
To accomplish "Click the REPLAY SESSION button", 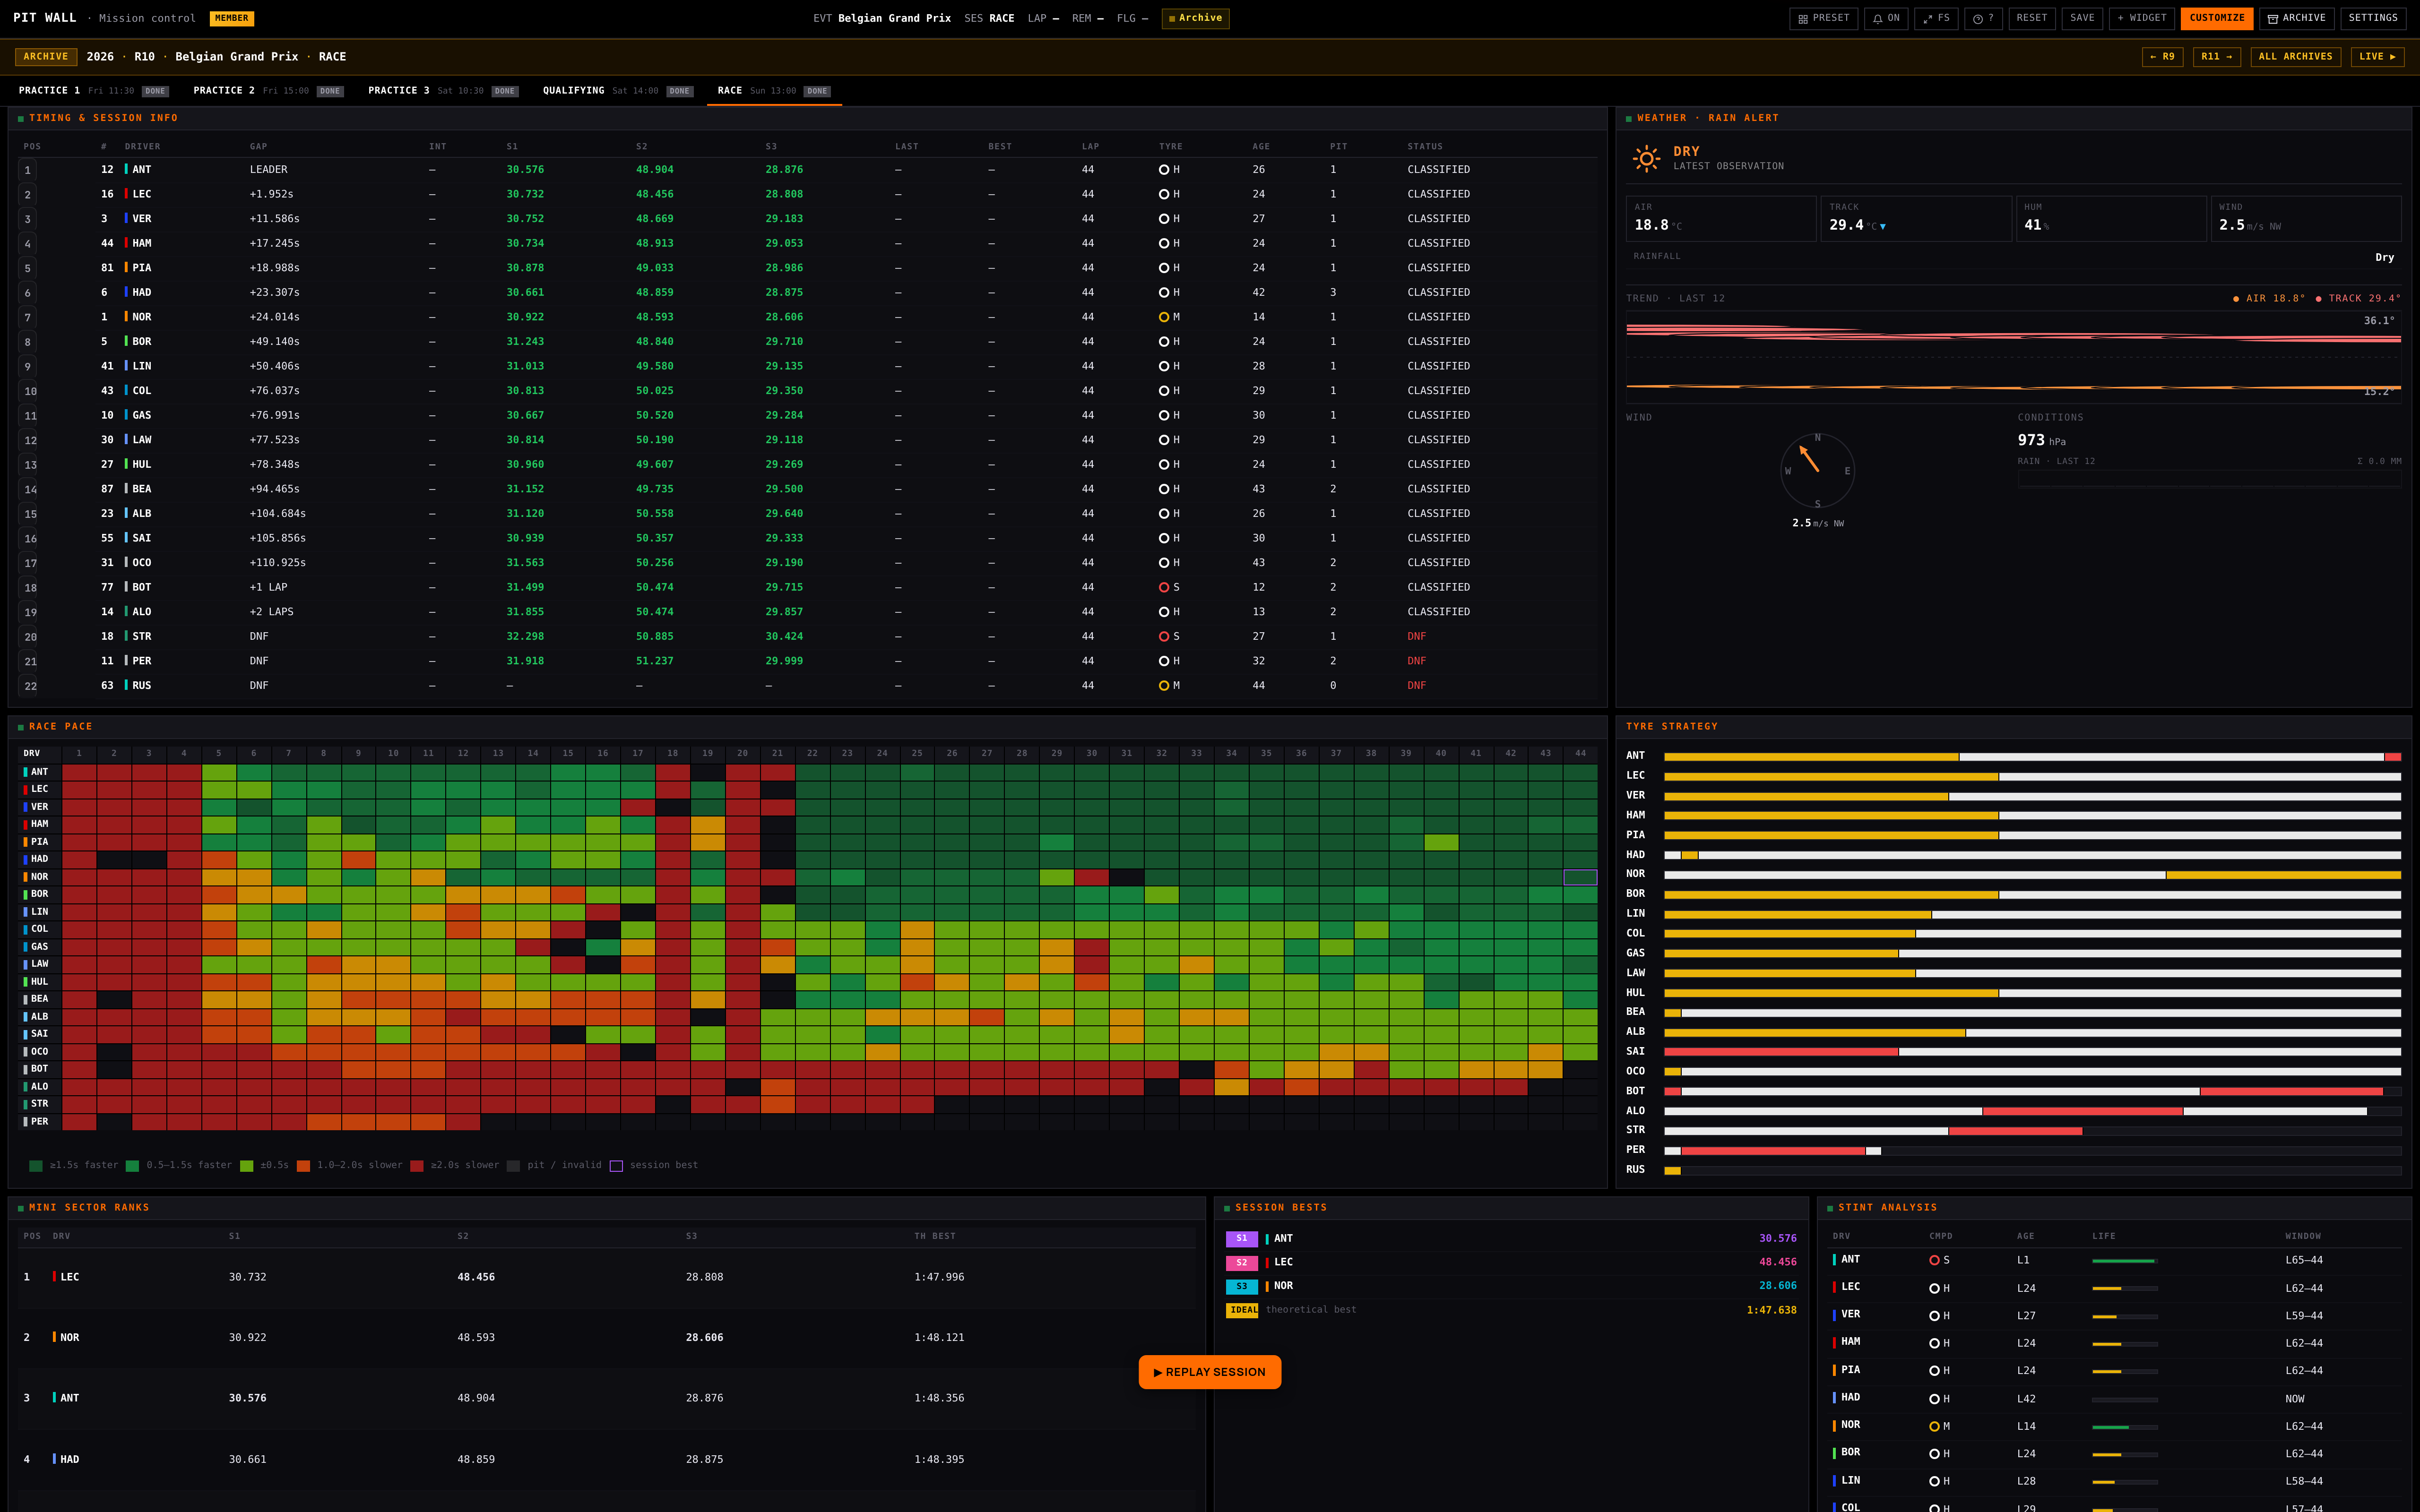I will click(x=1209, y=1372).
